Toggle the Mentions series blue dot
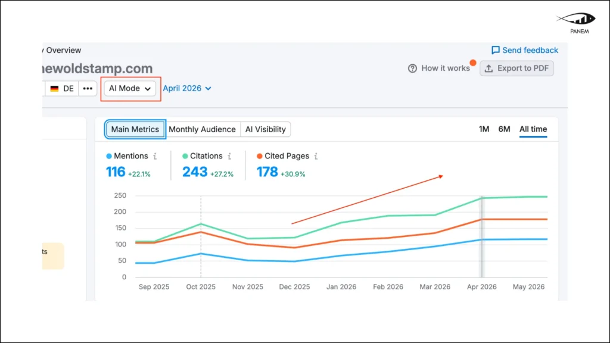610x343 pixels. (109, 156)
